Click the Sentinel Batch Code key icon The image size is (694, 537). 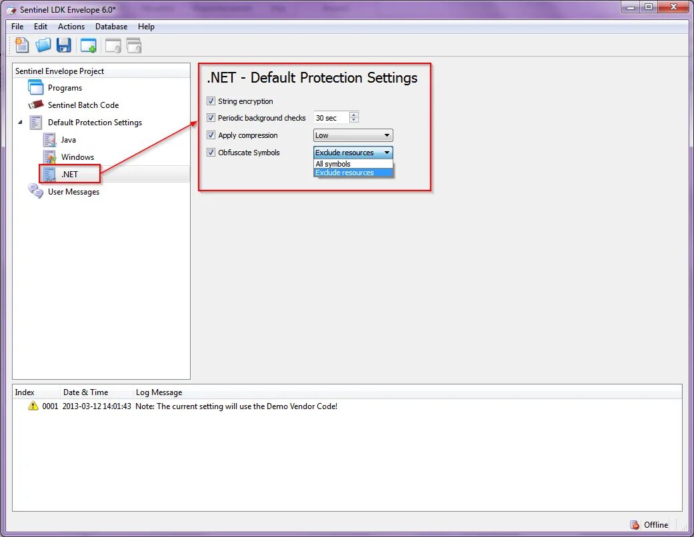point(36,105)
